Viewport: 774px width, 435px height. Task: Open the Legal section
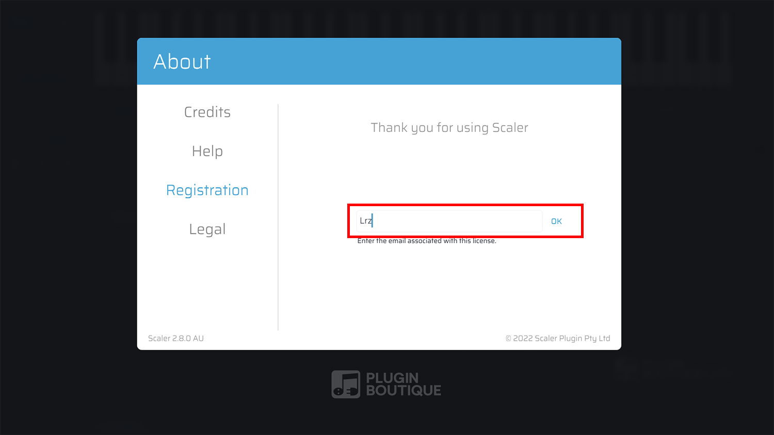click(207, 229)
